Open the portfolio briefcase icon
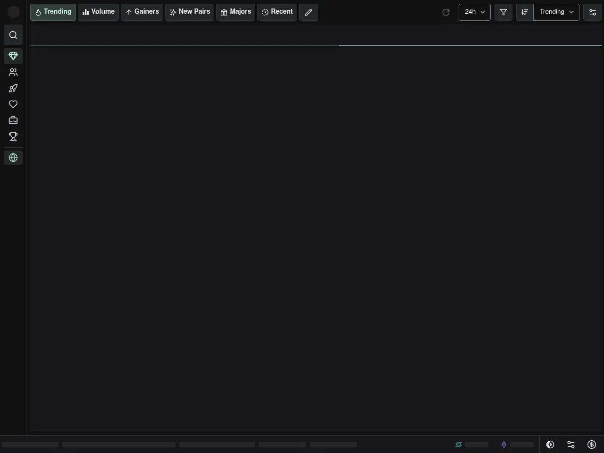 tap(13, 120)
